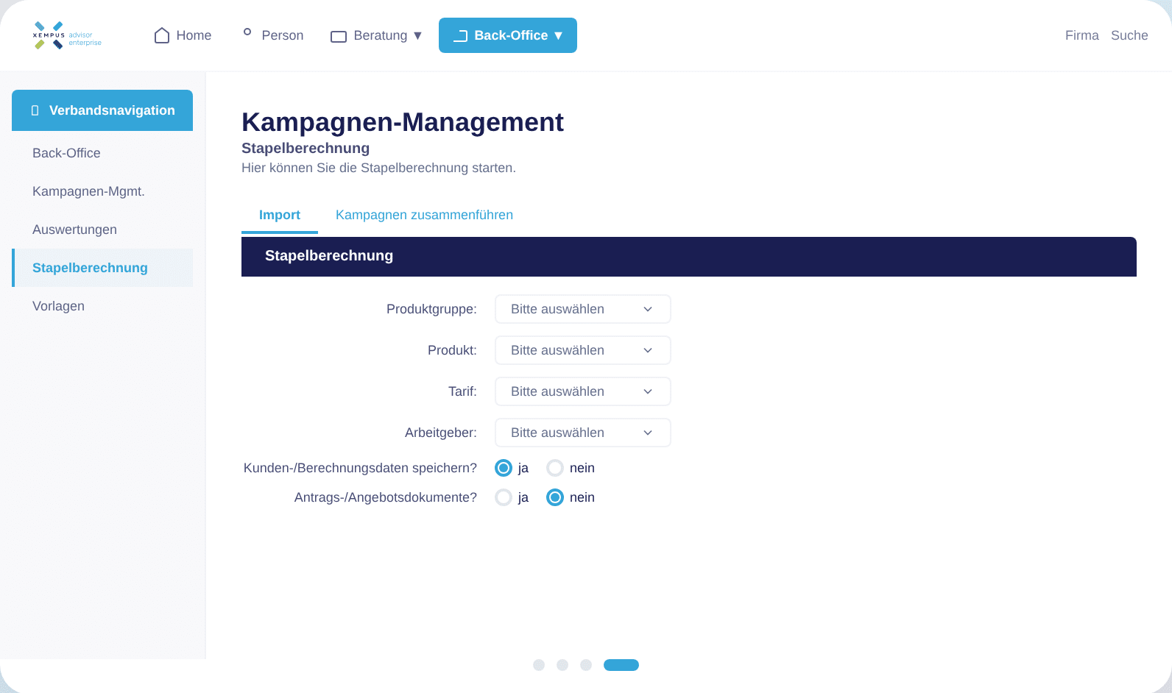Click the Verbandsnavigation sidebar icon

coord(35,110)
